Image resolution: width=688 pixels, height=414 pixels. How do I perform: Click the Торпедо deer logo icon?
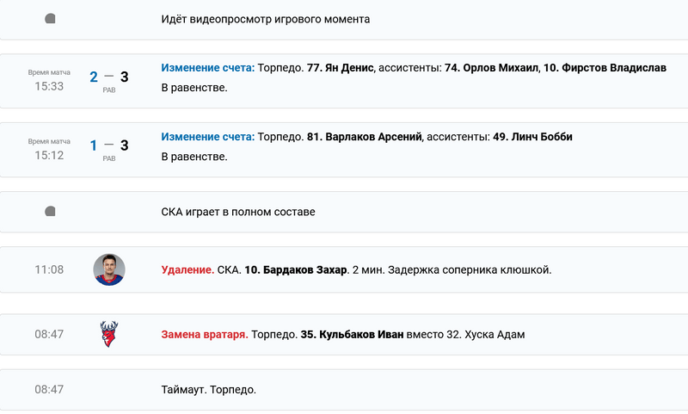pos(109,334)
